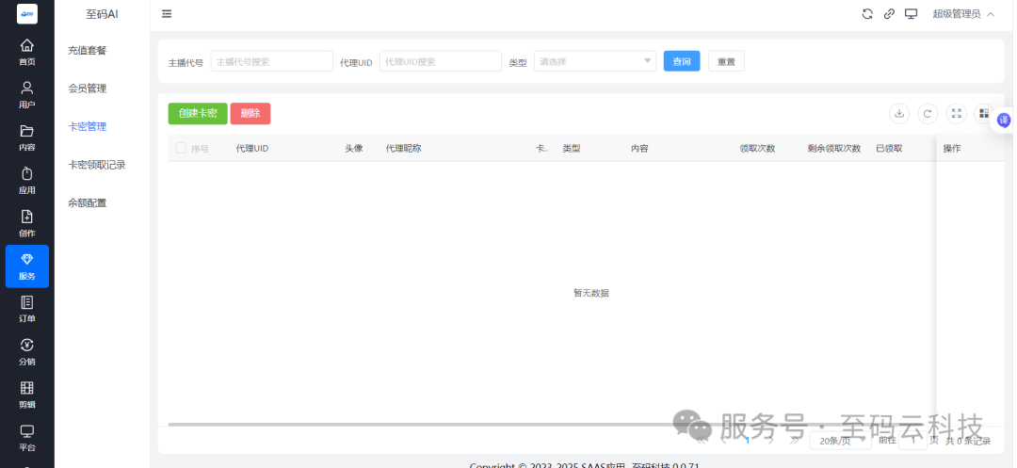Focus the 主播代号搜索 input field
1017x468 pixels.
[x=272, y=61]
